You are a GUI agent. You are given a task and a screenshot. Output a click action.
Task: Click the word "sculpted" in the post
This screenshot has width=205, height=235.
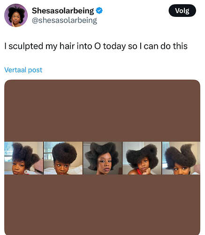pos(26,47)
